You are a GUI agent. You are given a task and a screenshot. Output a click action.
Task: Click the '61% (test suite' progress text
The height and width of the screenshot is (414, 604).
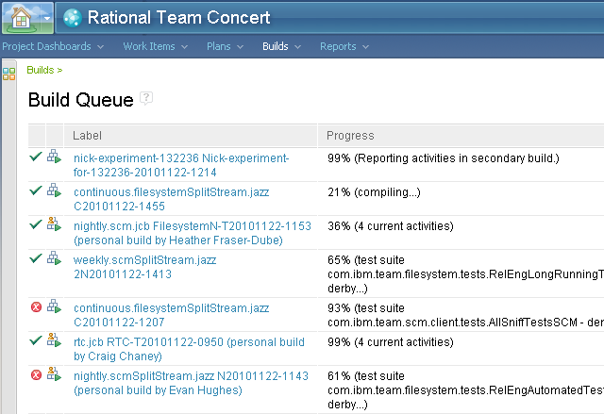pos(366,376)
